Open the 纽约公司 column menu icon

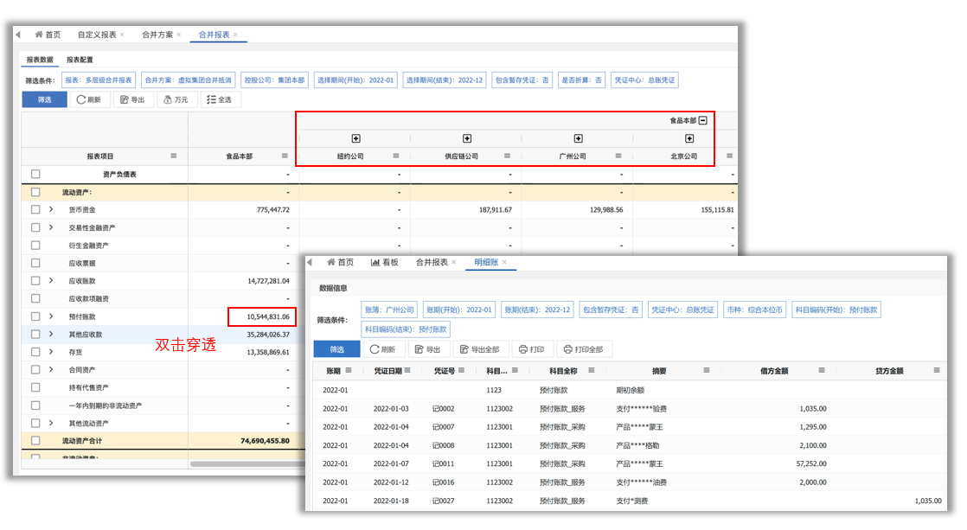pos(396,156)
